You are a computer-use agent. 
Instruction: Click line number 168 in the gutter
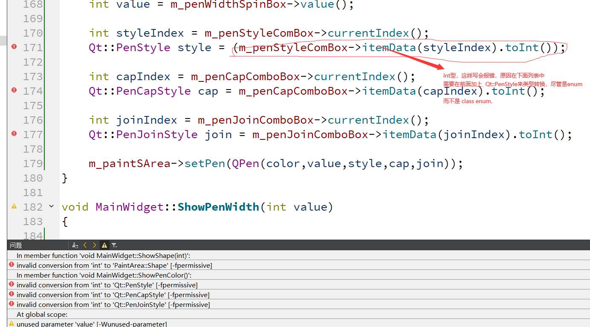(33, 5)
